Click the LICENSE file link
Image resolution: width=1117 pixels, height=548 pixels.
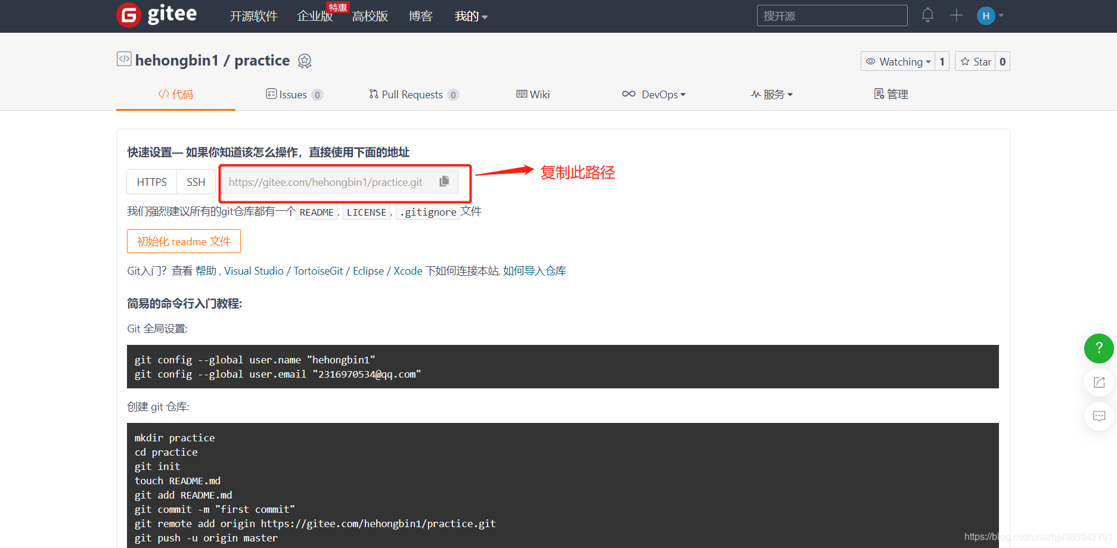(x=367, y=212)
